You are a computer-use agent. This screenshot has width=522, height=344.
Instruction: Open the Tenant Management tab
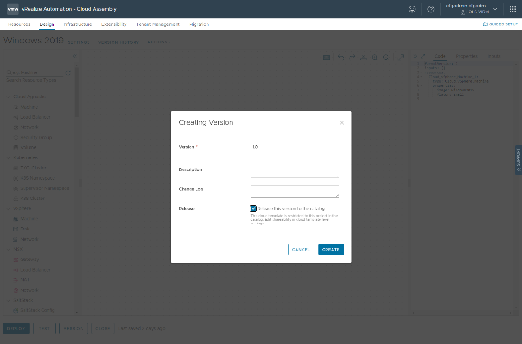pos(158,24)
